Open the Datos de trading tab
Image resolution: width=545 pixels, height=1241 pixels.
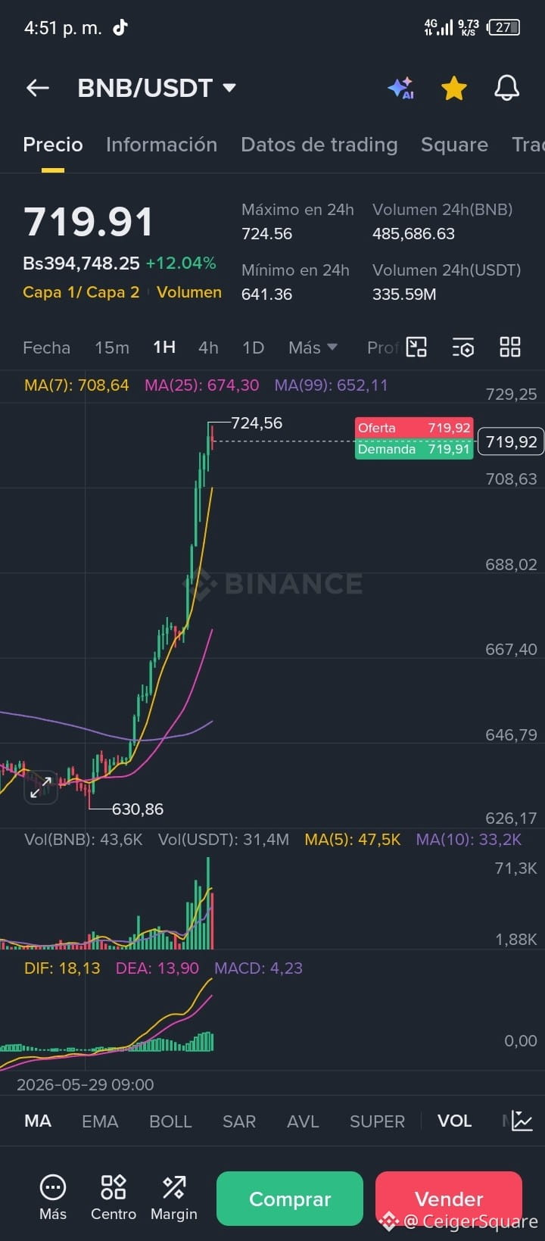tap(319, 145)
